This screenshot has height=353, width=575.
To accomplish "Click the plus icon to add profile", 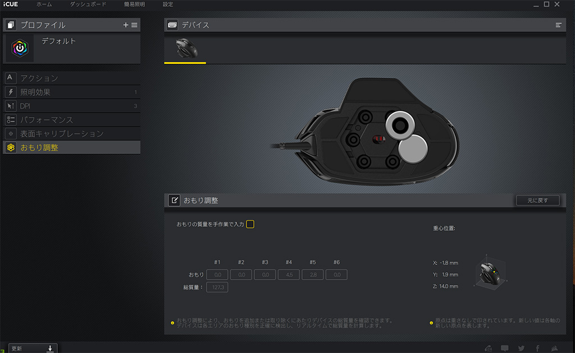I will [x=126, y=25].
